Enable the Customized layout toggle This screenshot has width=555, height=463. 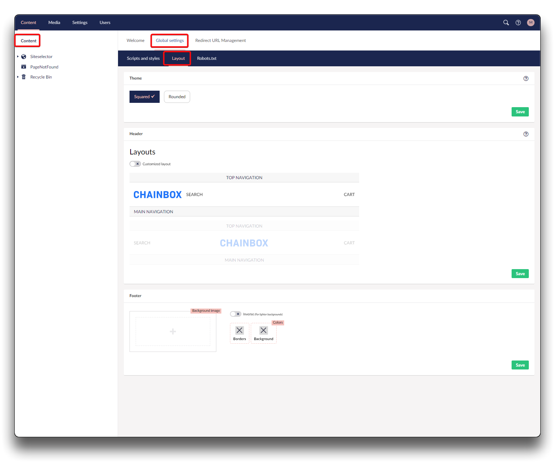pos(135,164)
